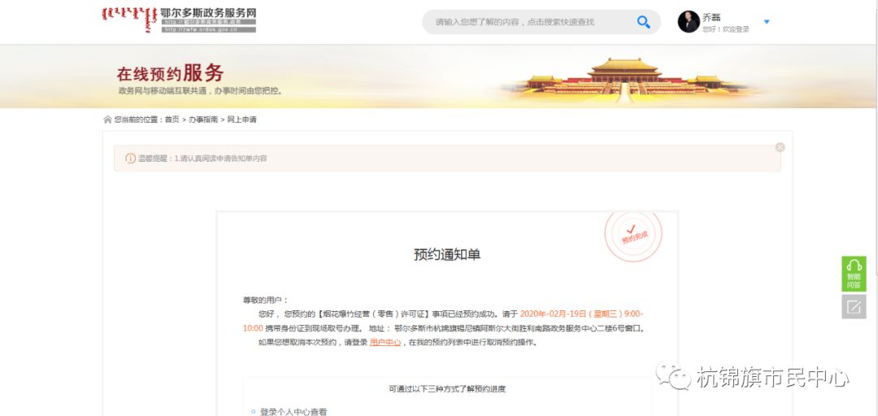
Task: Click the 鄂尔多斯政务服务网 logo
Action: point(179,19)
